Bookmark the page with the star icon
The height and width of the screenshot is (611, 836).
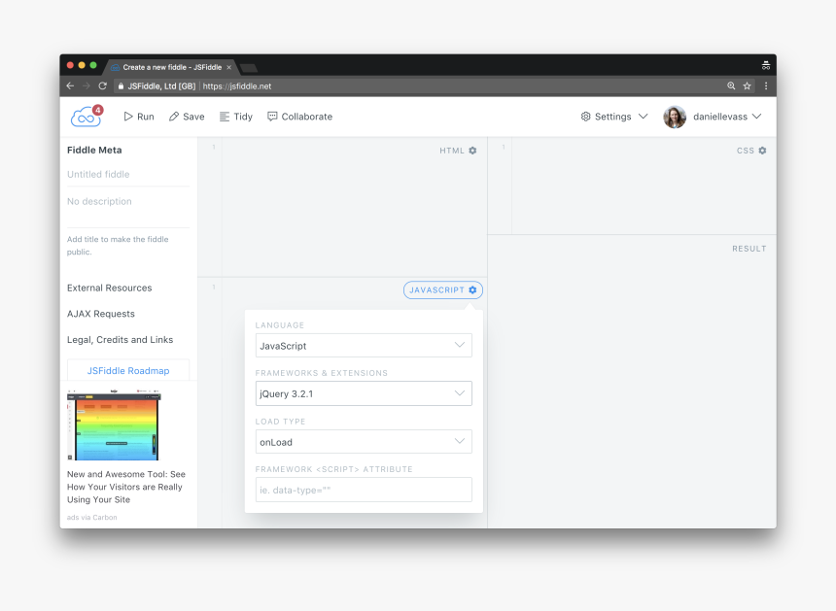coord(747,85)
